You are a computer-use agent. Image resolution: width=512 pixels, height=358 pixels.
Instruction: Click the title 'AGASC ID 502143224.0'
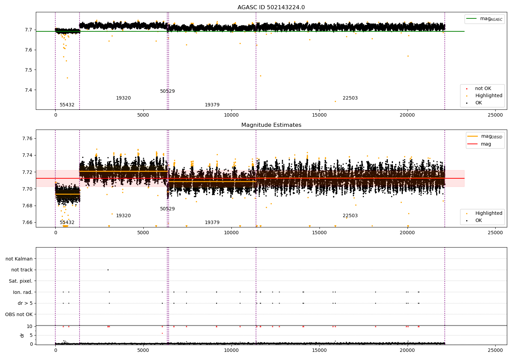pos(271,8)
